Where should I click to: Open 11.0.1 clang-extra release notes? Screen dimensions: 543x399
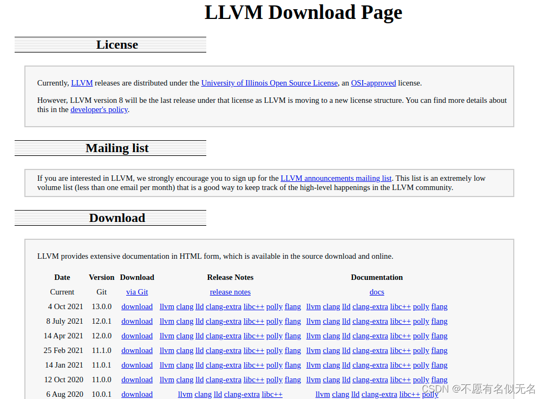click(224, 365)
